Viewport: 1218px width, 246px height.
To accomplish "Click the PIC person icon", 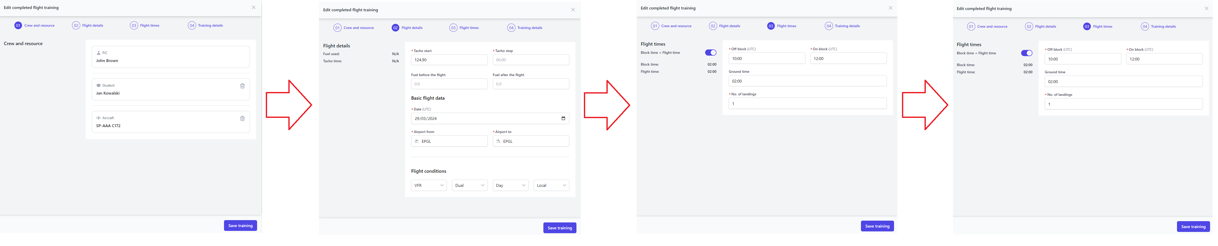I will click(98, 53).
